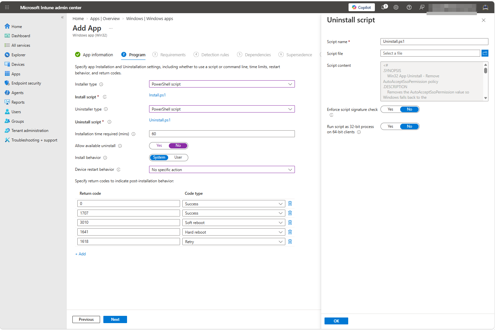The height and width of the screenshot is (330, 495).
Task: Open the Copilot button in the header
Action: (362, 7)
